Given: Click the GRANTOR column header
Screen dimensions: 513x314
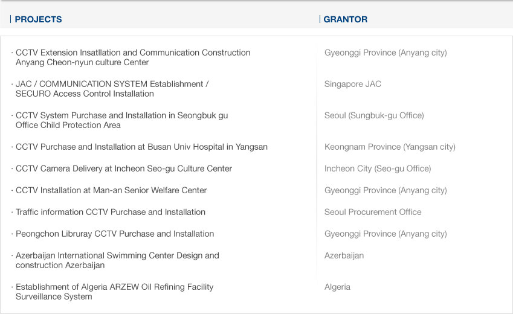Looking at the screenshot, I should click(345, 19).
